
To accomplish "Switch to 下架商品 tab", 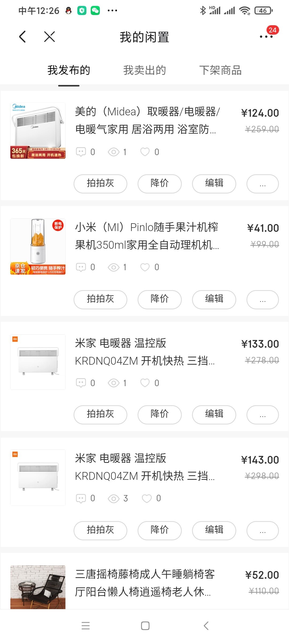I will click(220, 70).
